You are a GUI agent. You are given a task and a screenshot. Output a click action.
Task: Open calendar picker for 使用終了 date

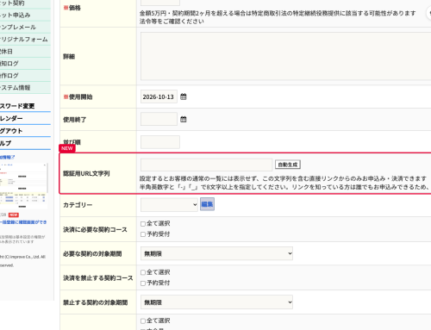(184, 119)
